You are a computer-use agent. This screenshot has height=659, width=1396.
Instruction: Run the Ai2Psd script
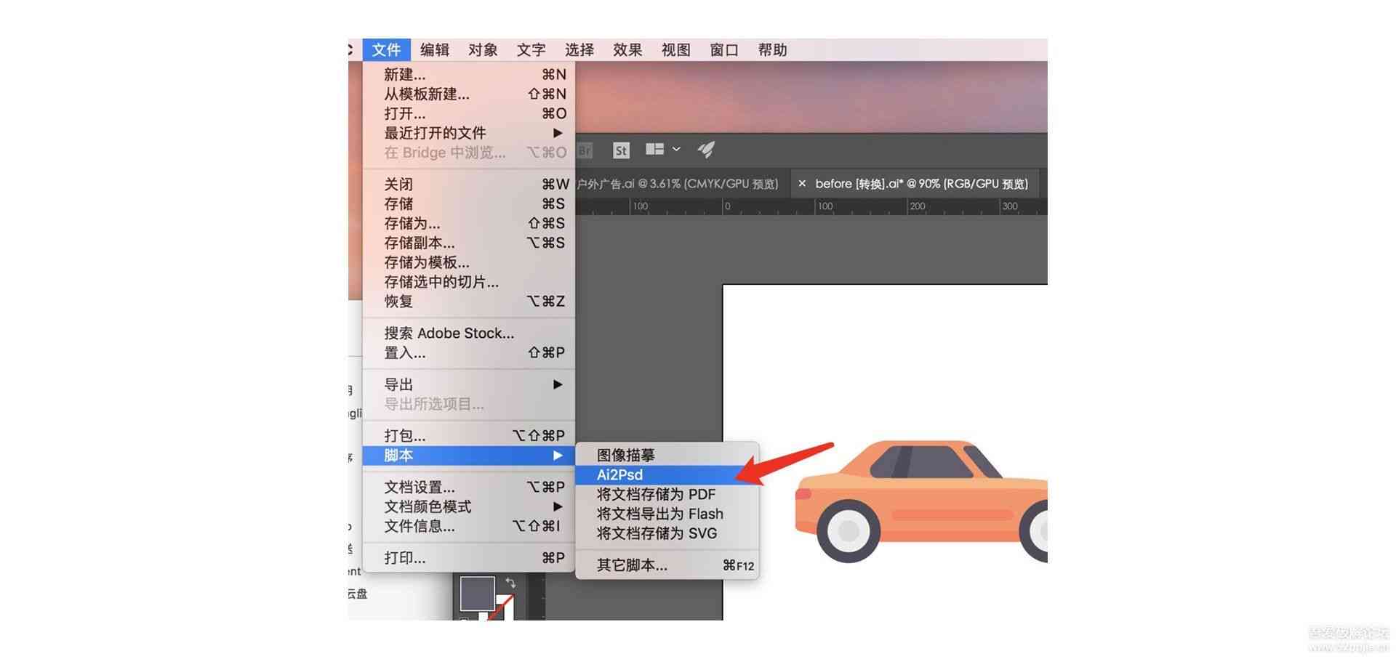[x=667, y=474]
